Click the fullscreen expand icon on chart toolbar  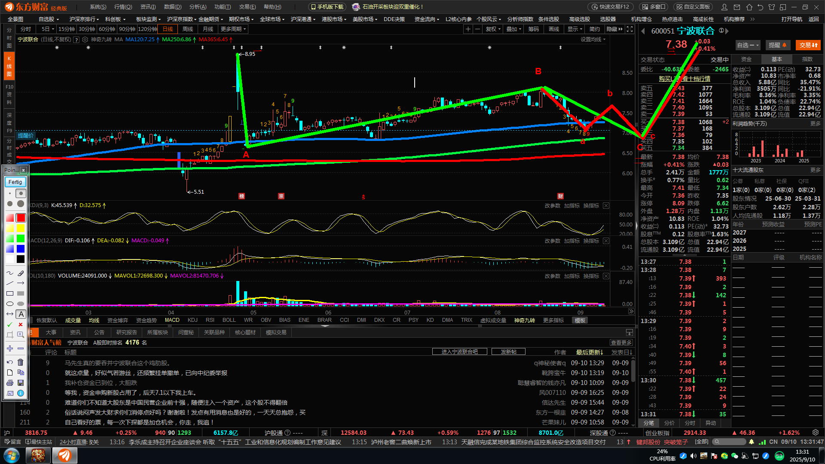[x=629, y=29]
